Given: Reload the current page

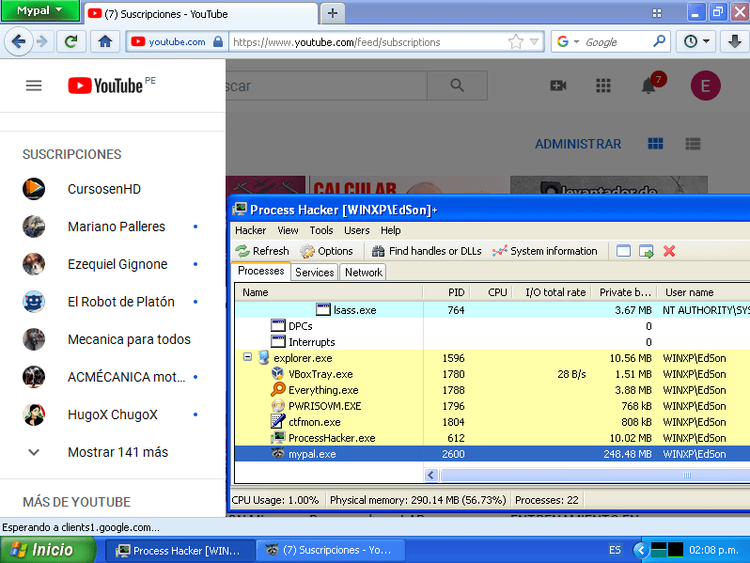Looking at the screenshot, I should point(71,42).
